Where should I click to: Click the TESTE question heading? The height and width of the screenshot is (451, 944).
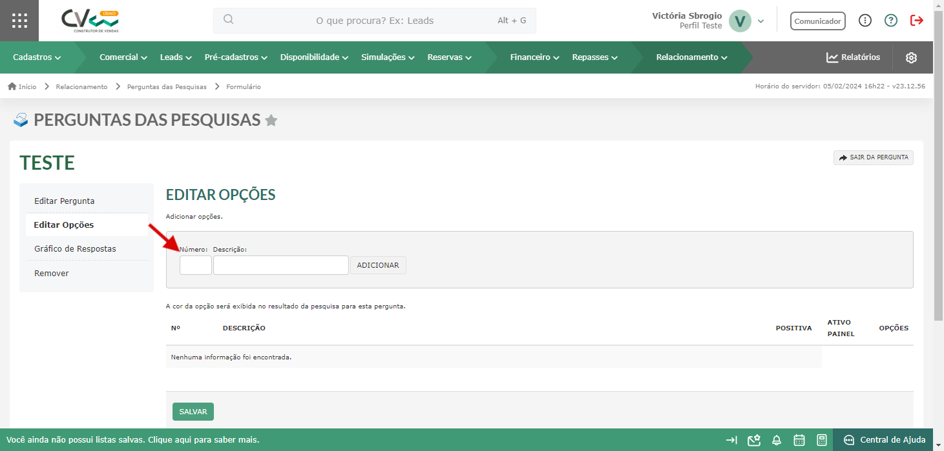pos(47,163)
